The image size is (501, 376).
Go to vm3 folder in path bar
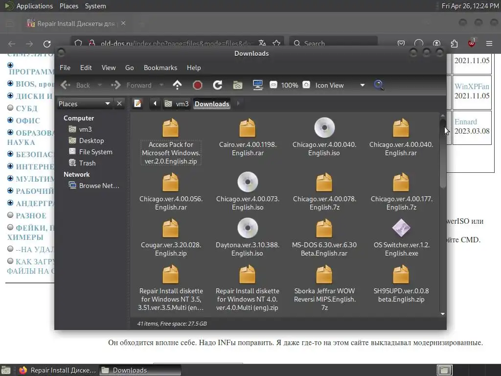pyautogui.click(x=177, y=104)
